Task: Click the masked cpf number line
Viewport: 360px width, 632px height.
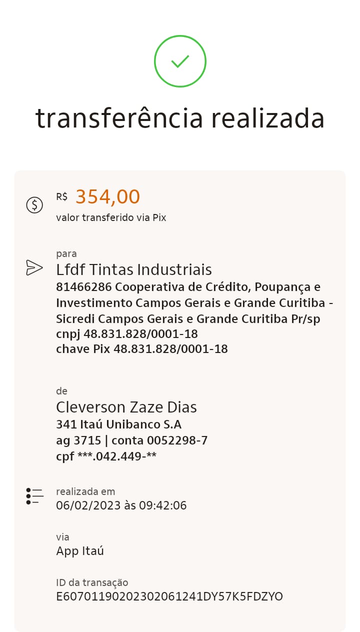Action: click(x=106, y=456)
